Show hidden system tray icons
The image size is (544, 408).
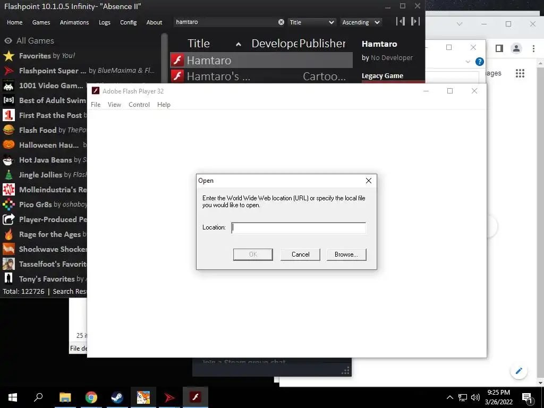pos(449,397)
